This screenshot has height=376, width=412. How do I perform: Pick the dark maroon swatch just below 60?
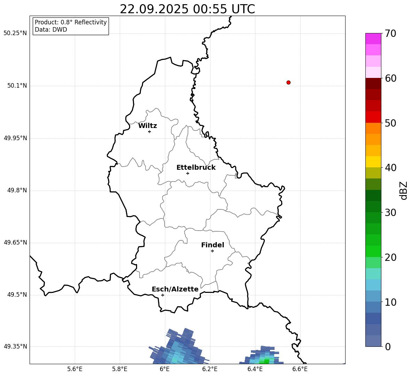373,83
